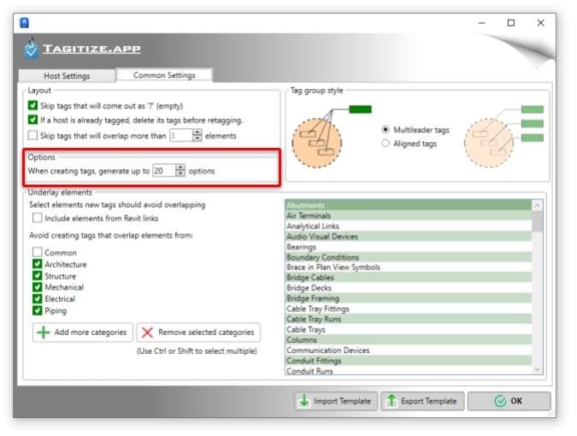Maximize the Tagitize window

(x=511, y=23)
